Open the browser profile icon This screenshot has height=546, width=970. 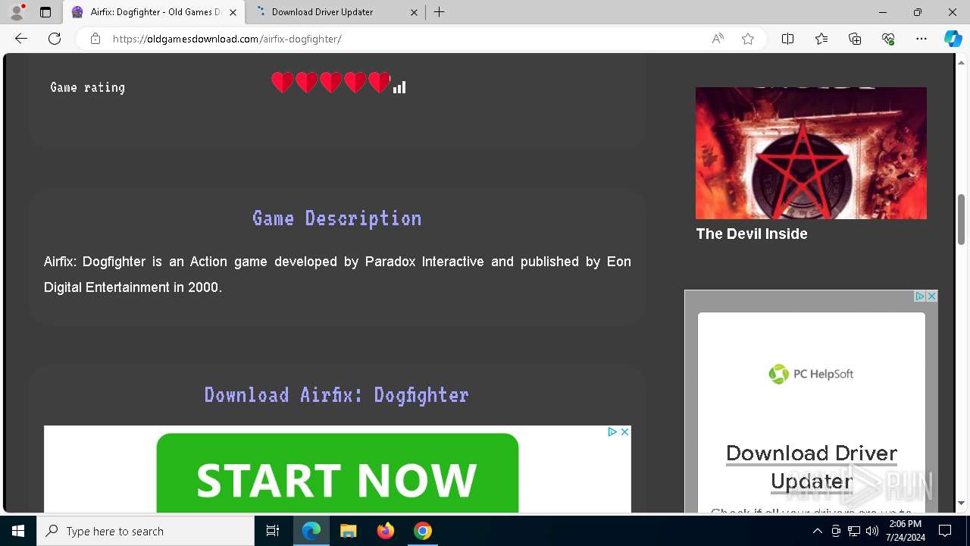point(17,12)
